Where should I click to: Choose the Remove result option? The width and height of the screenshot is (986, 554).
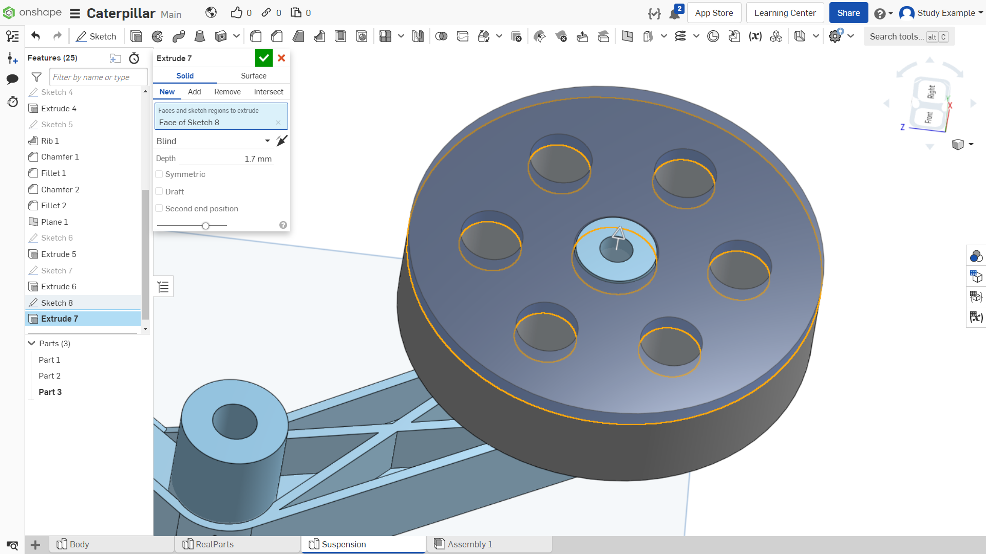227,92
